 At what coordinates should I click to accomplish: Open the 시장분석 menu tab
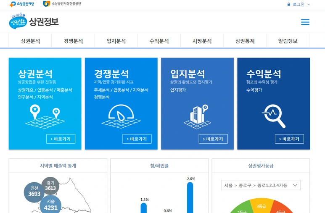pos(202,41)
